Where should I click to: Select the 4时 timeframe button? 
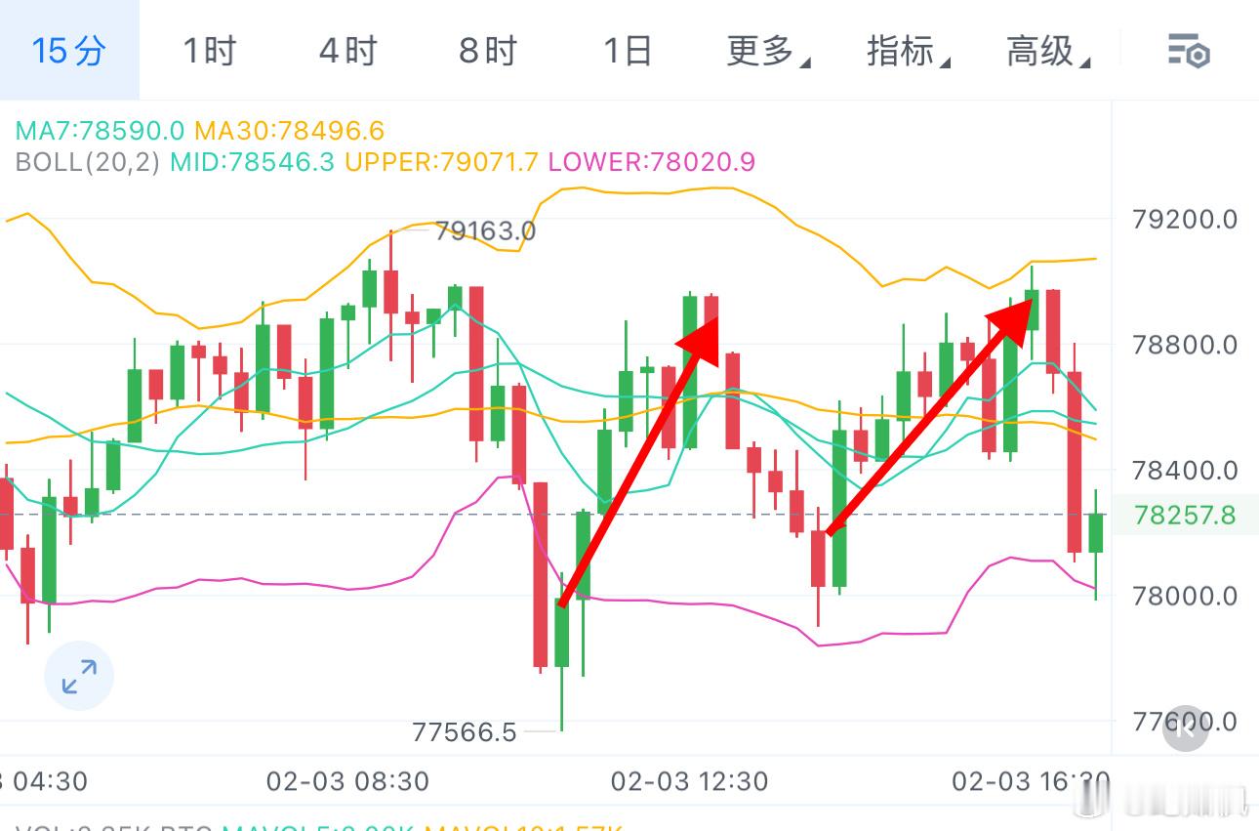coord(346,52)
